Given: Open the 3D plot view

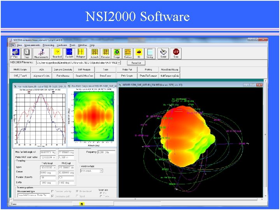Looking at the screenshot, I should pyautogui.click(x=139, y=53).
